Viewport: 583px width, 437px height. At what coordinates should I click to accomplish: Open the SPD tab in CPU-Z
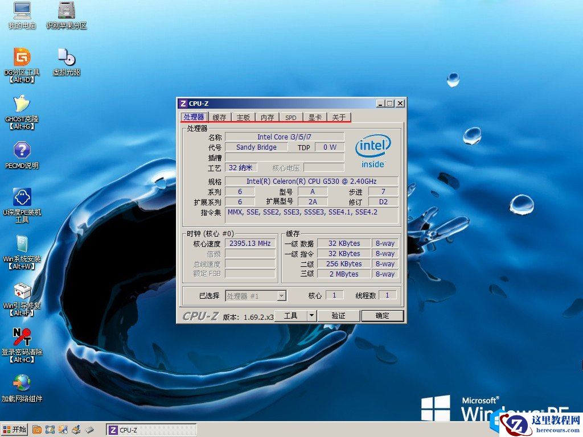tap(290, 117)
